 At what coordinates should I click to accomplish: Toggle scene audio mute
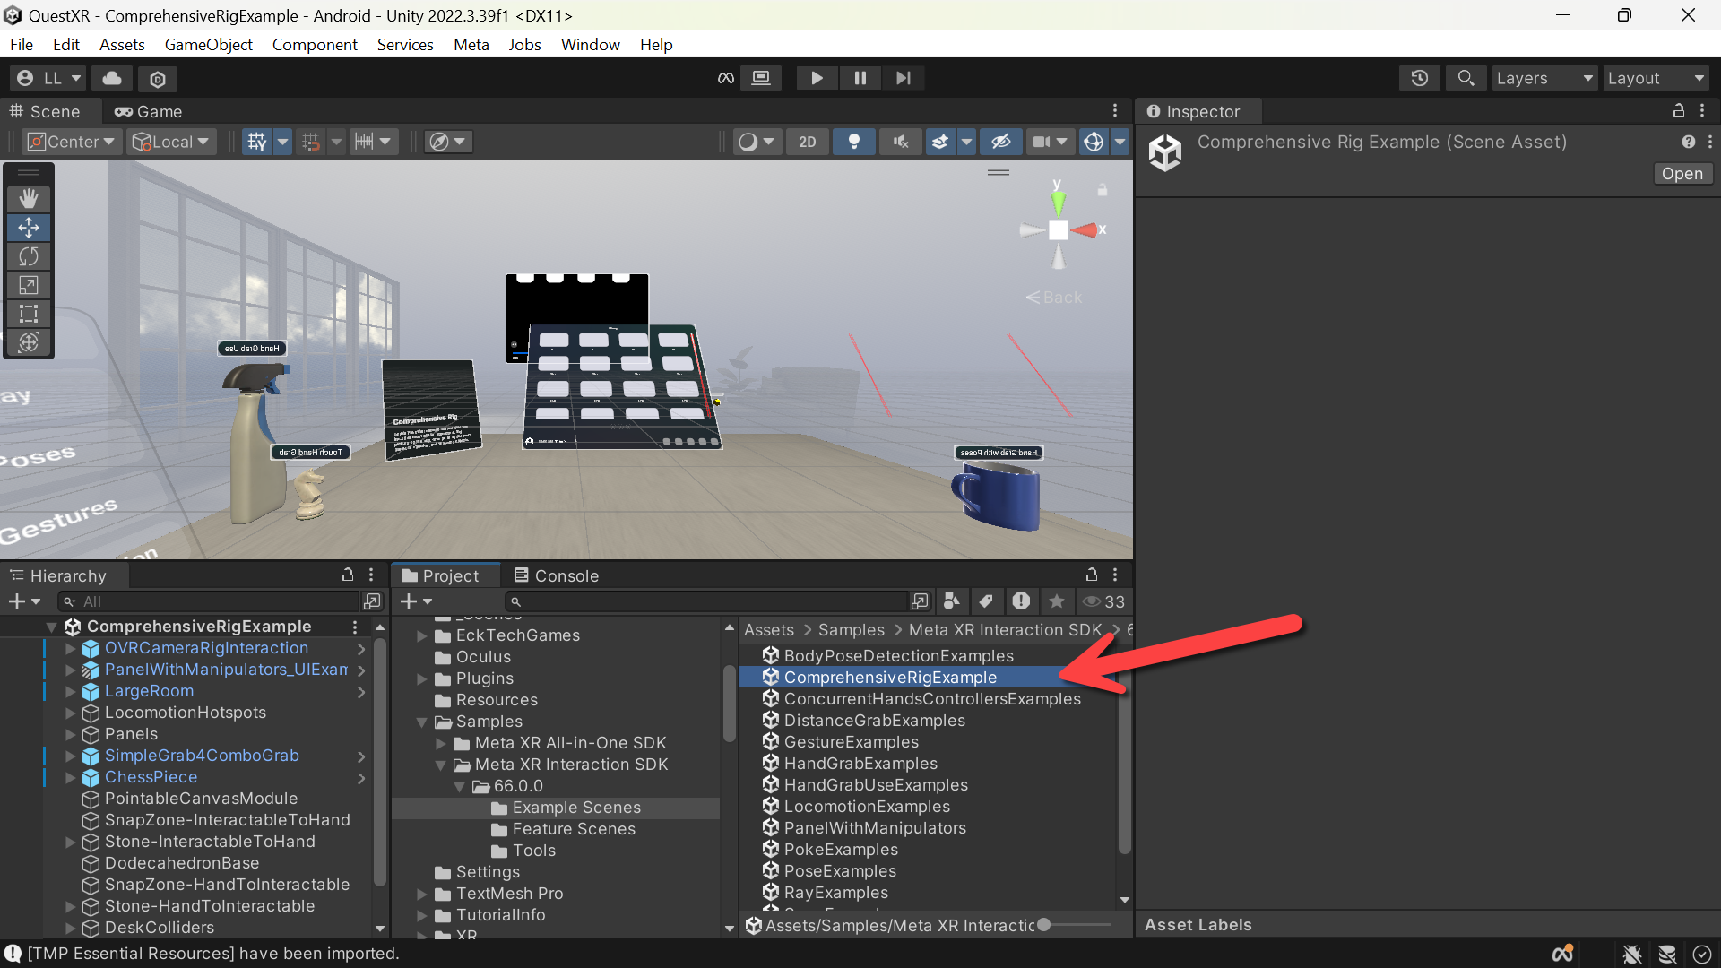click(901, 142)
